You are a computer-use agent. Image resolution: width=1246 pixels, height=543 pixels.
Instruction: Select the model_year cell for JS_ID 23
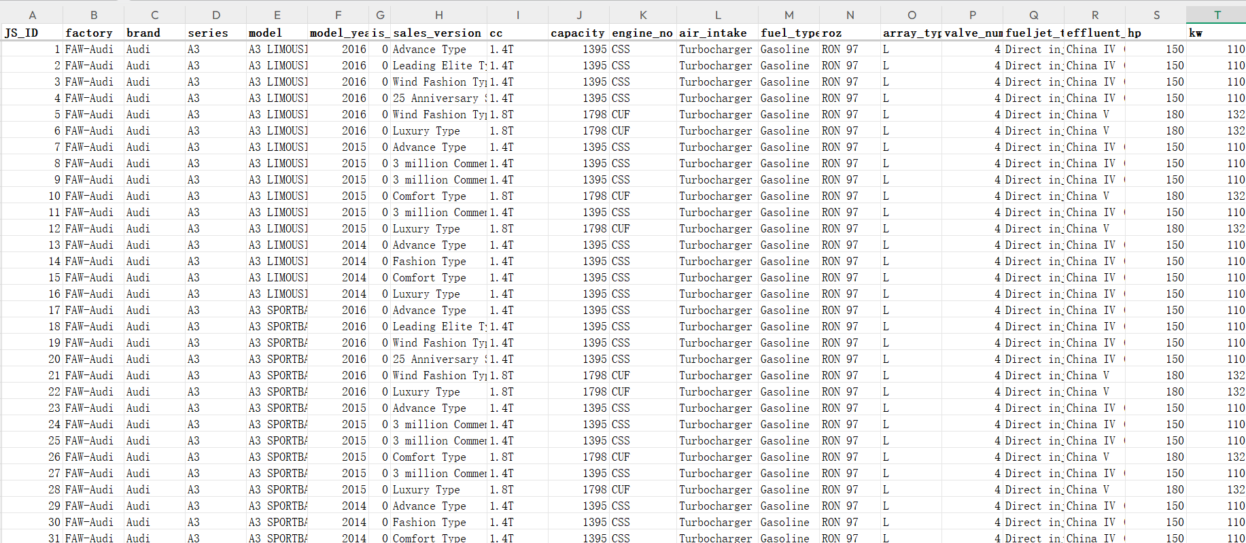338,408
